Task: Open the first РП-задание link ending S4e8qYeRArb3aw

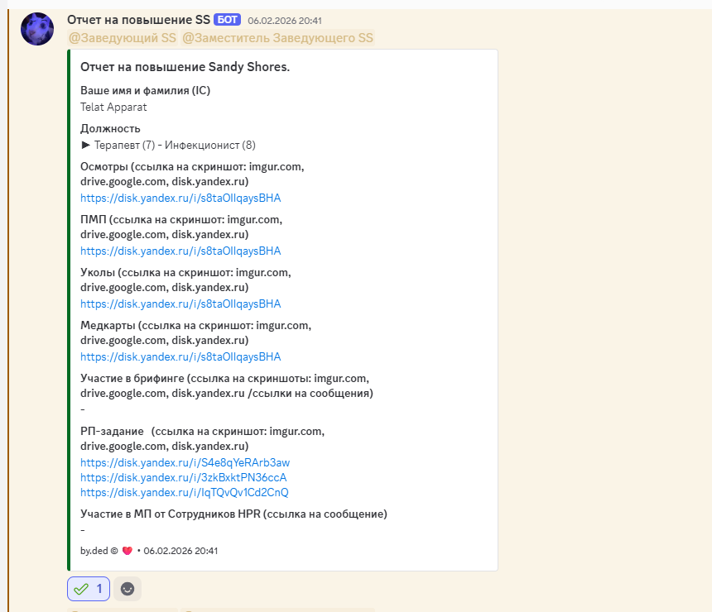Action: pos(184,462)
